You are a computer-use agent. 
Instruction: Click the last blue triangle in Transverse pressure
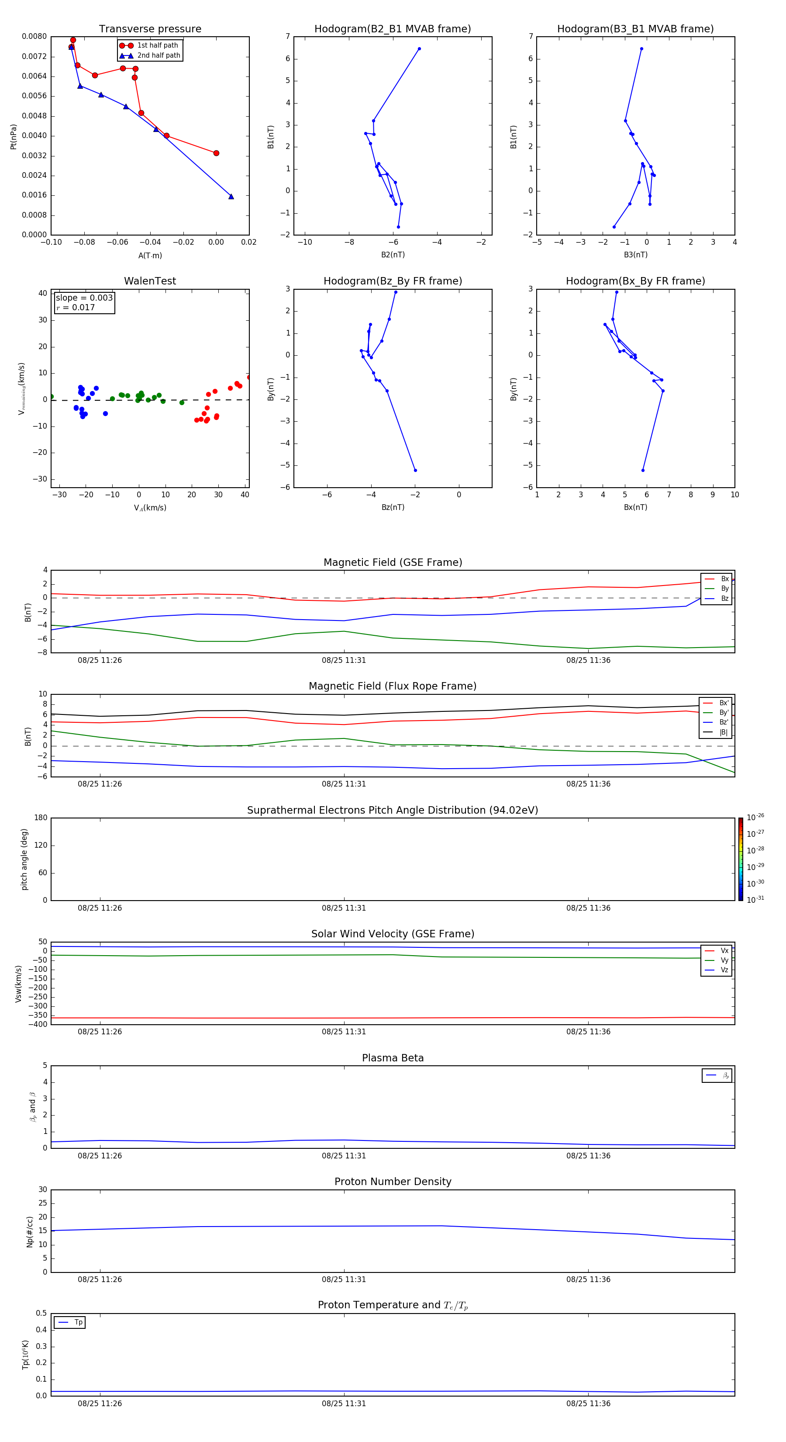click(x=231, y=197)
